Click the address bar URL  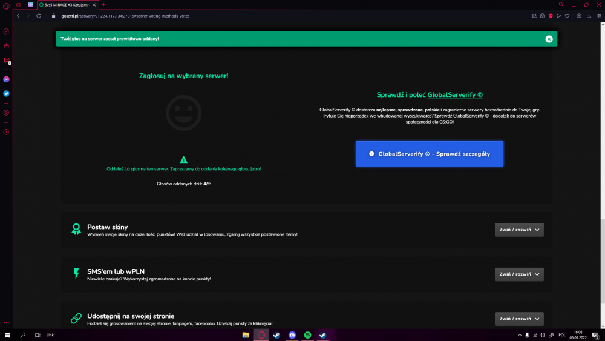click(125, 16)
